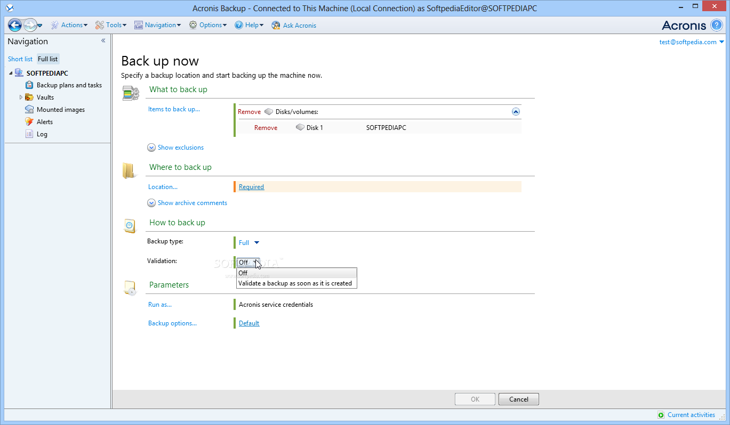Click the Acronis service credentials text
The height and width of the screenshot is (425, 730).
click(276, 305)
